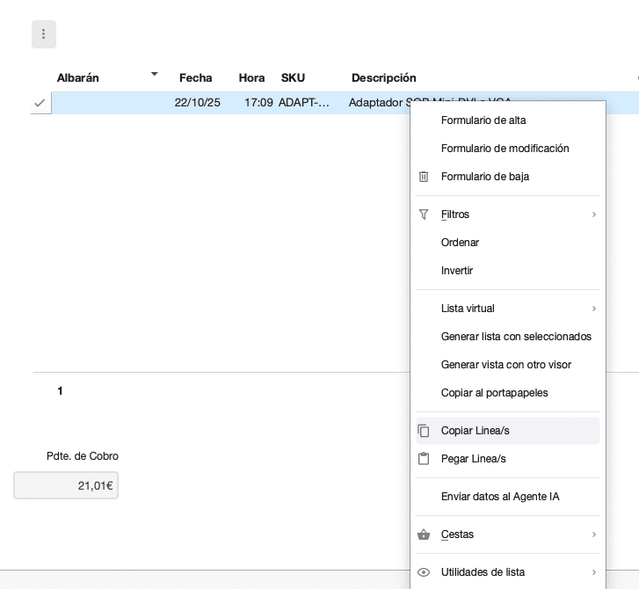Click the basket icon next to Cestas
Image resolution: width=639 pixels, height=589 pixels.
click(x=424, y=534)
